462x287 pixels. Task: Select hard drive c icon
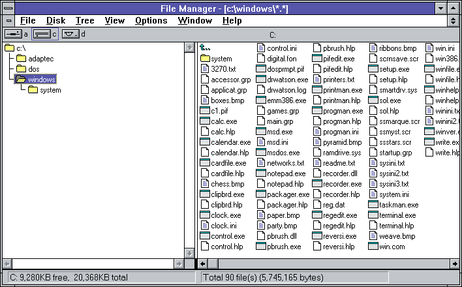tap(42, 34)
